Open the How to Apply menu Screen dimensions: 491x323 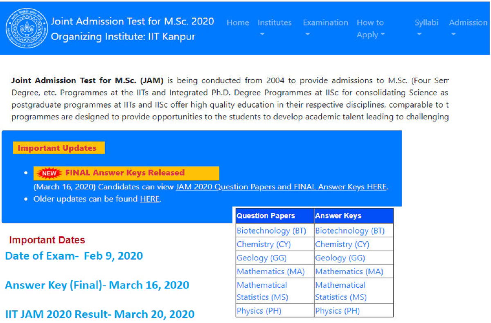371,29
